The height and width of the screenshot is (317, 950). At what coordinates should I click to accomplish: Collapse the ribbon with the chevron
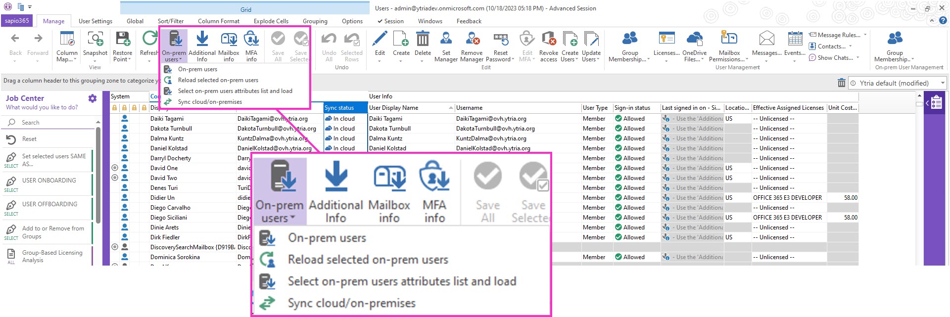(x=932, y=21)
